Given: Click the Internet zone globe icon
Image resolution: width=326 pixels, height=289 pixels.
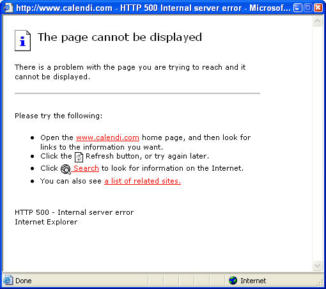Looking at the screenshot, I should 233,280.
